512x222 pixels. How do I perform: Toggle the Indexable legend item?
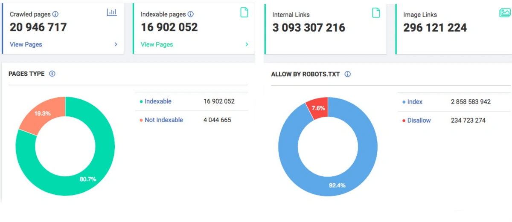pos(158,101)
